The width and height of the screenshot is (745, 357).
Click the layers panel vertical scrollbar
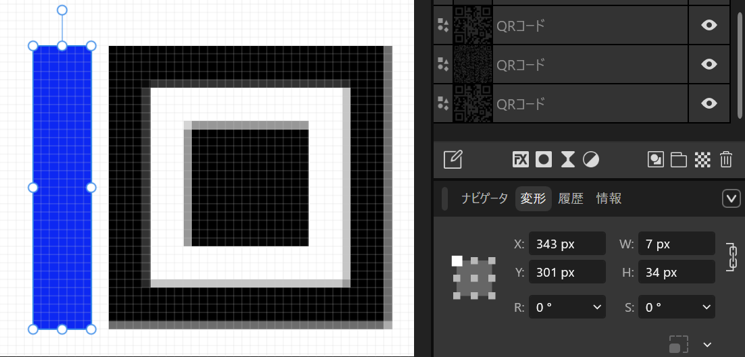click(740, 64)
